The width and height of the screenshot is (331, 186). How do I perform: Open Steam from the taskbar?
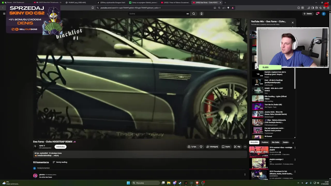click(180, 183)
